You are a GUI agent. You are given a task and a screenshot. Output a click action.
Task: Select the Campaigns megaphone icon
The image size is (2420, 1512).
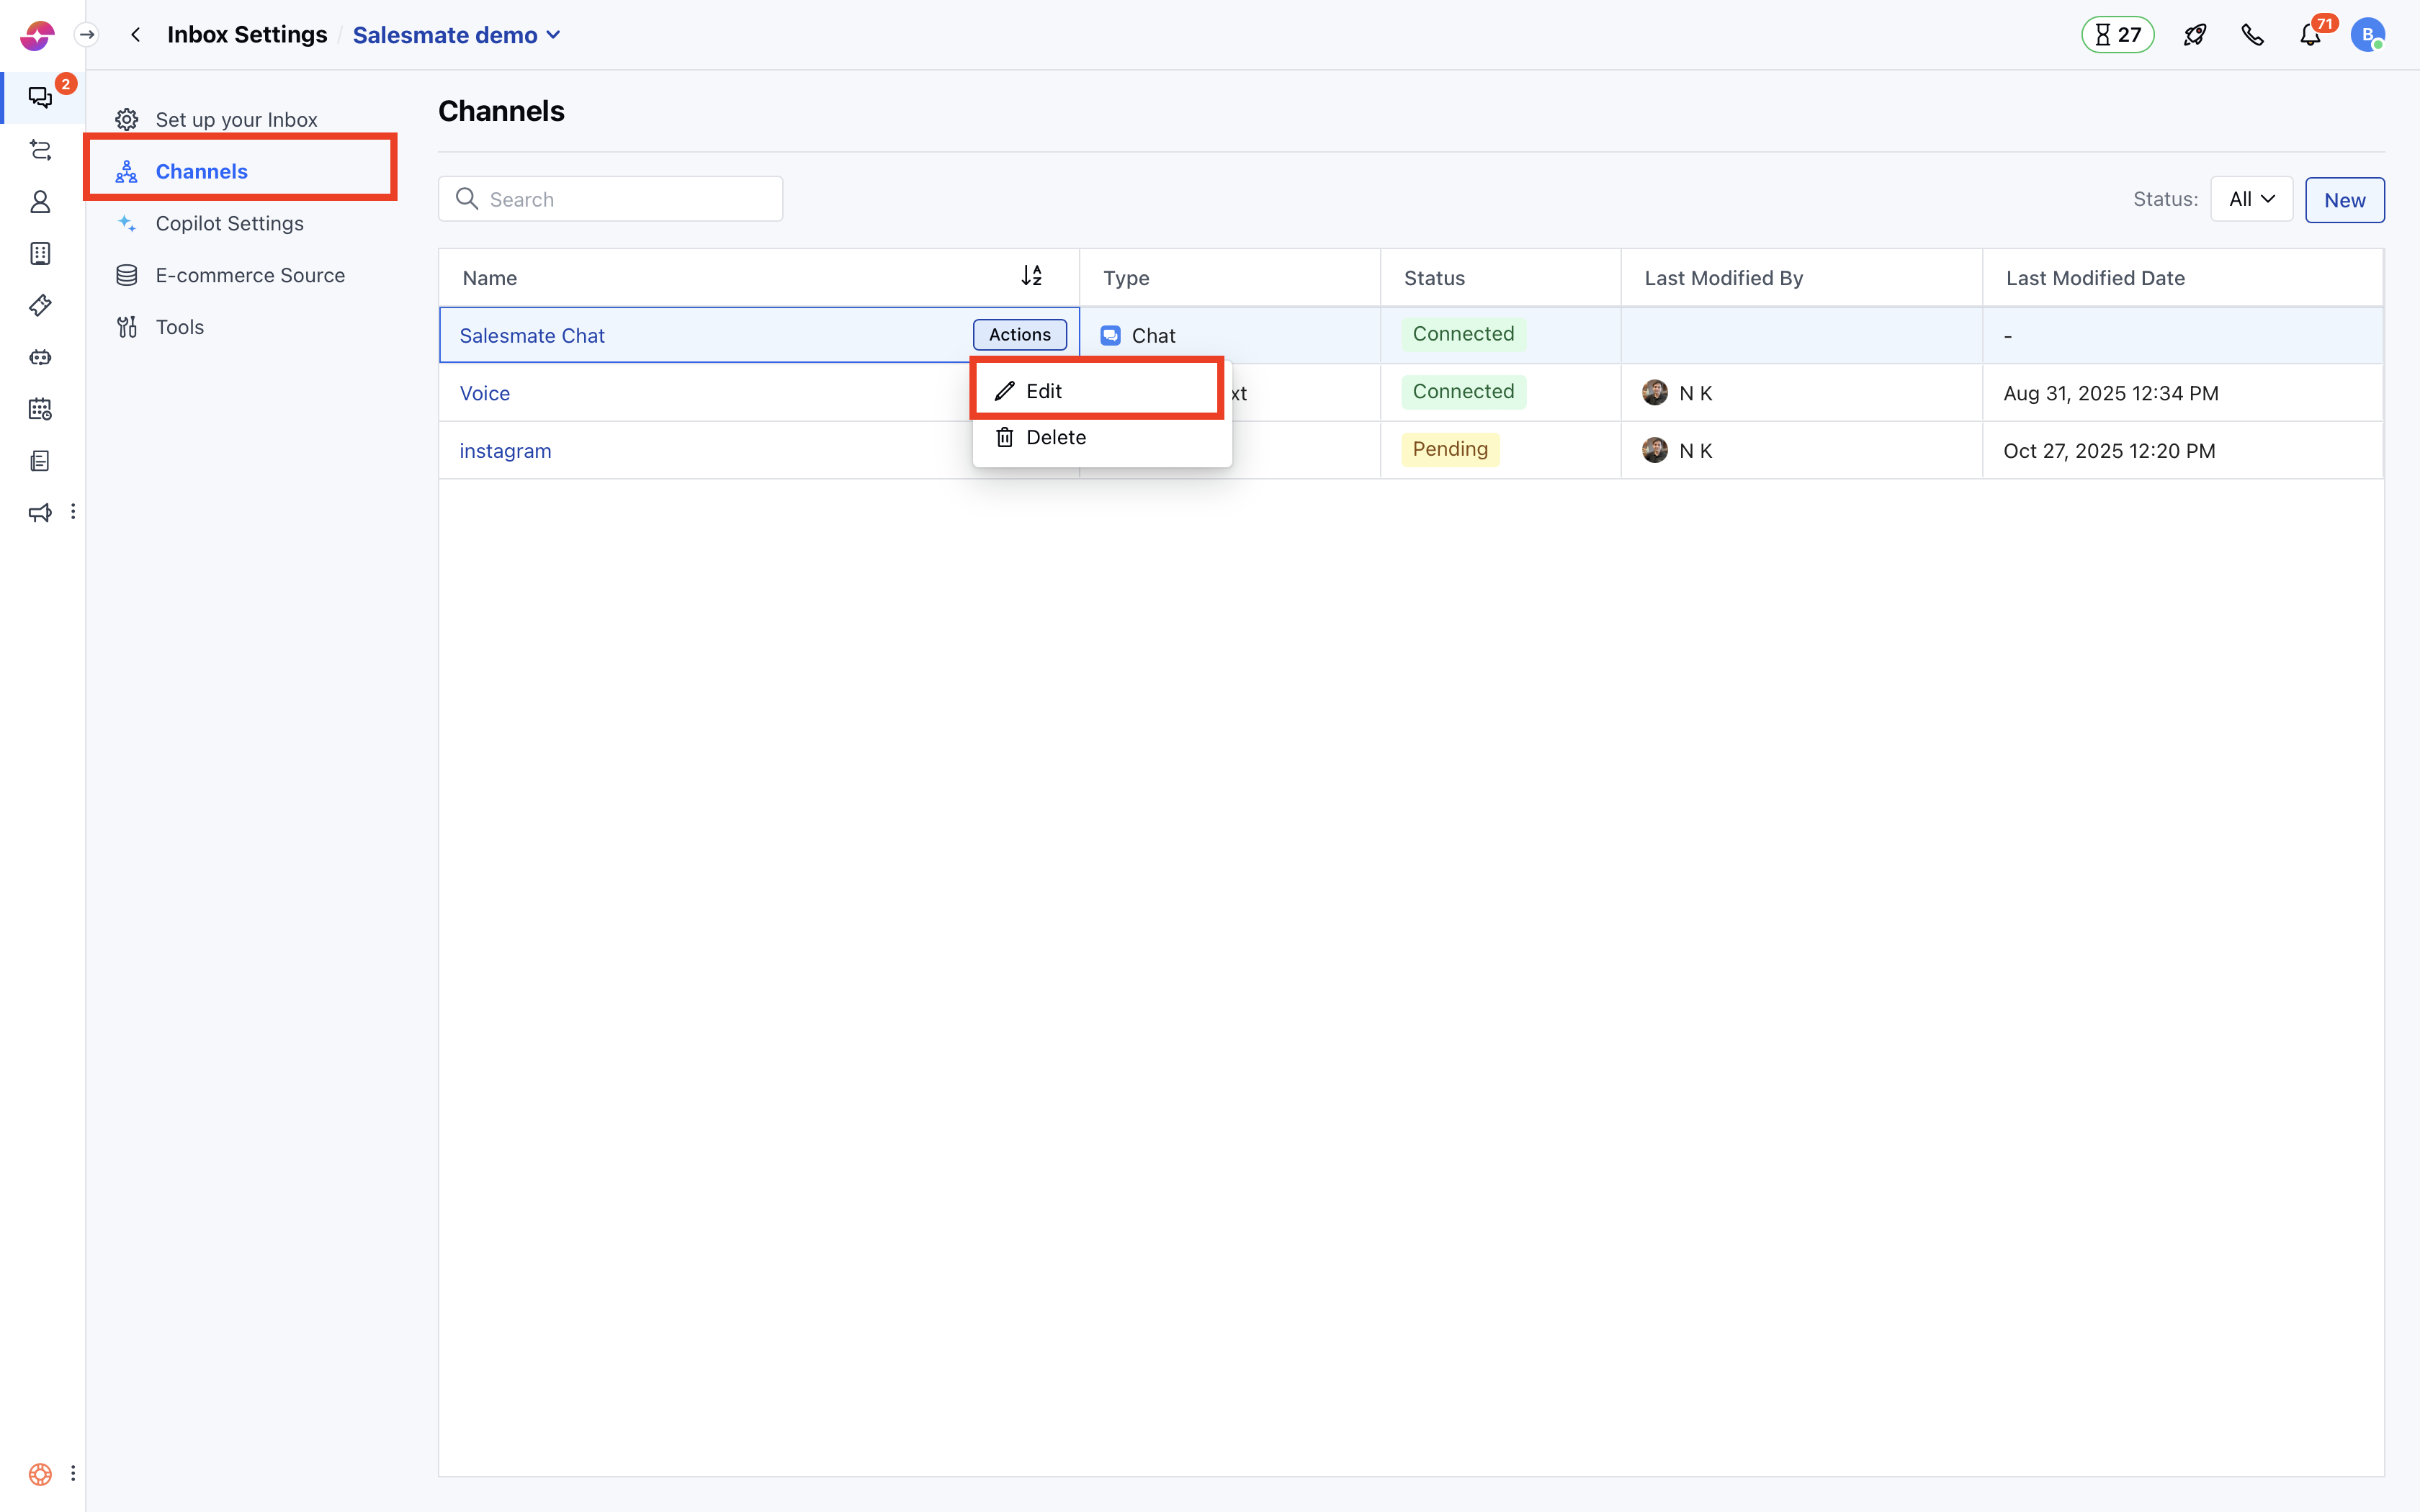click(40, 512)
